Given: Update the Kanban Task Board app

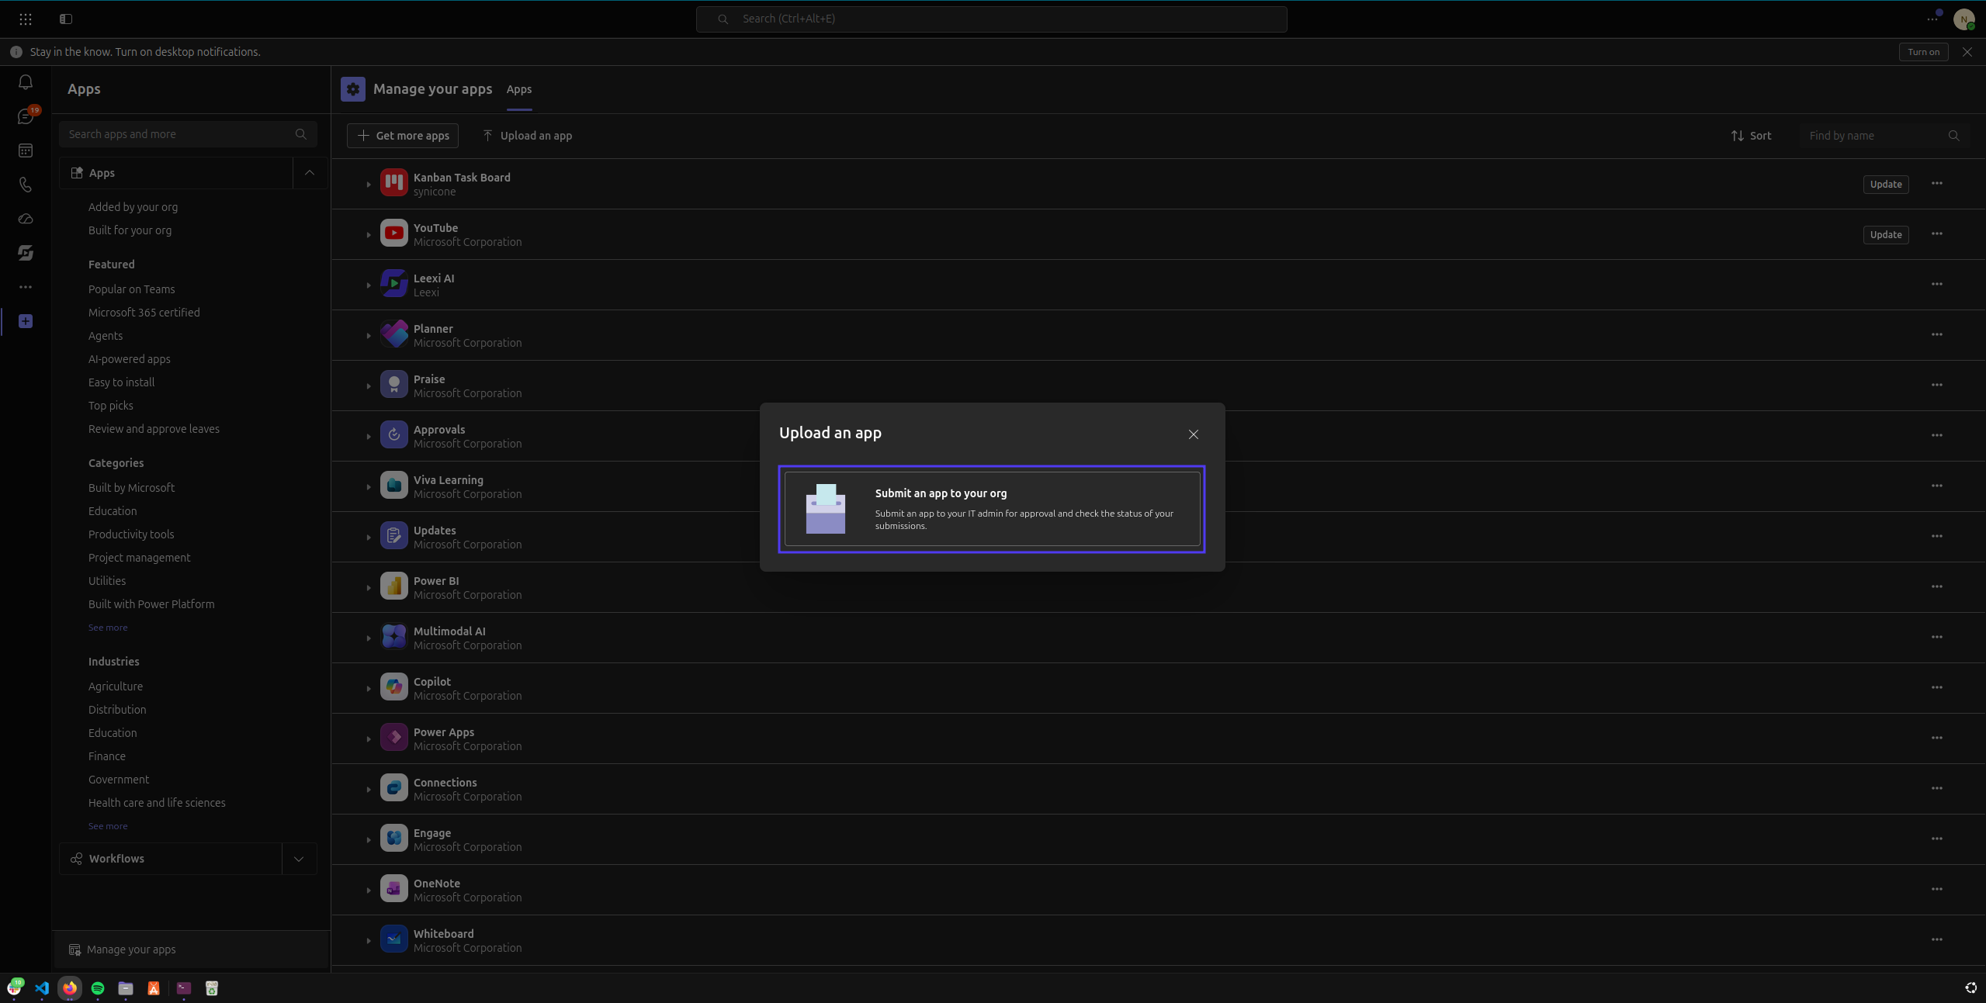Looking at the screenshot, I should coord(1885,185).
